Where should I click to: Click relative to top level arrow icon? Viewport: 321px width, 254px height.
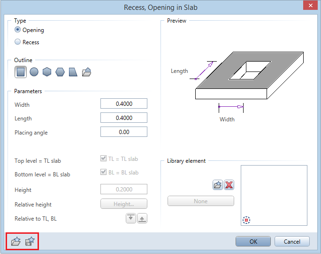tap(131, 218)
